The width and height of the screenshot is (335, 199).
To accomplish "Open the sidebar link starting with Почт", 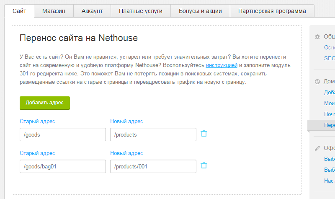I will [329, 114].
